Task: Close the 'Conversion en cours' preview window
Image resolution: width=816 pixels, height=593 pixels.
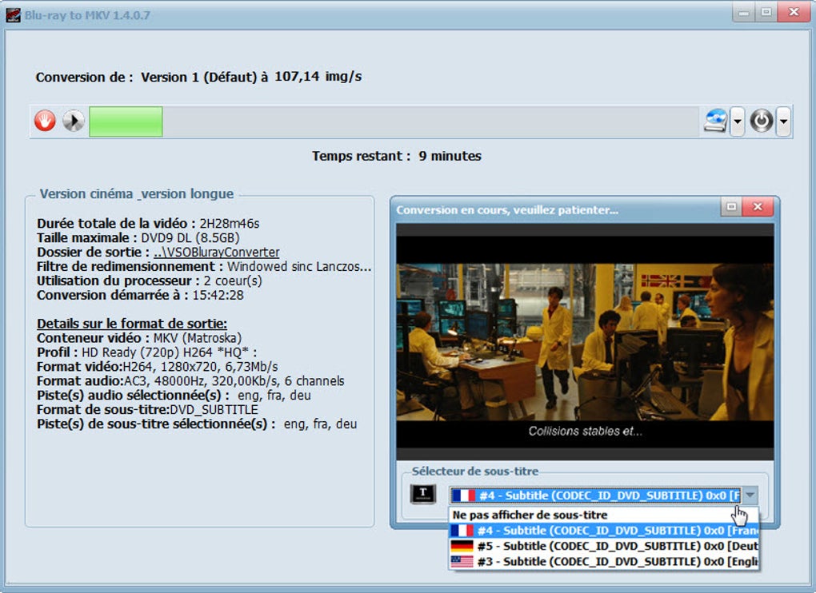Action: pos(758,207)
